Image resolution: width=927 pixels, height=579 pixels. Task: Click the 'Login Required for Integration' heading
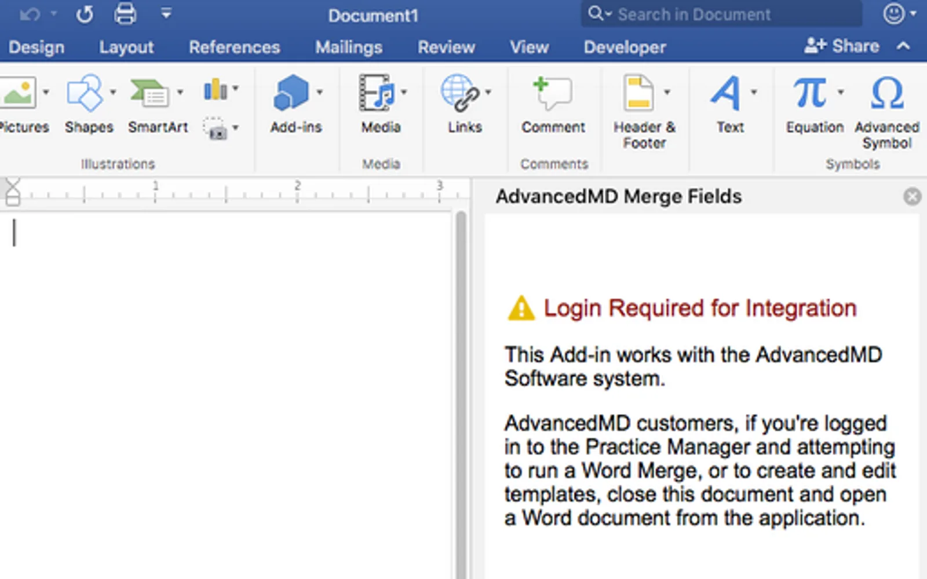700,308
